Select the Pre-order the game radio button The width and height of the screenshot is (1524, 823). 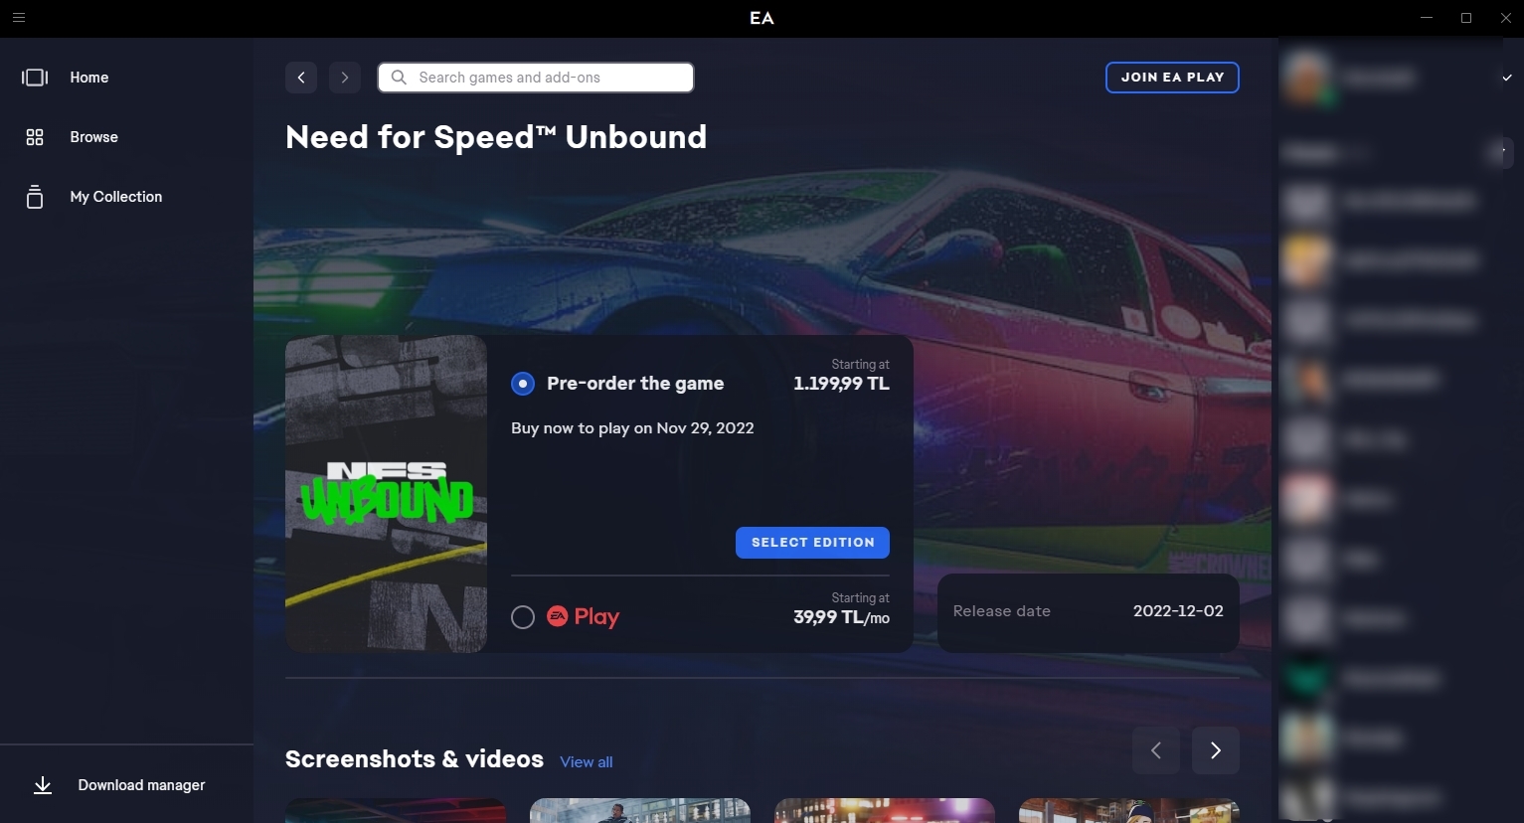pos(523,384)
